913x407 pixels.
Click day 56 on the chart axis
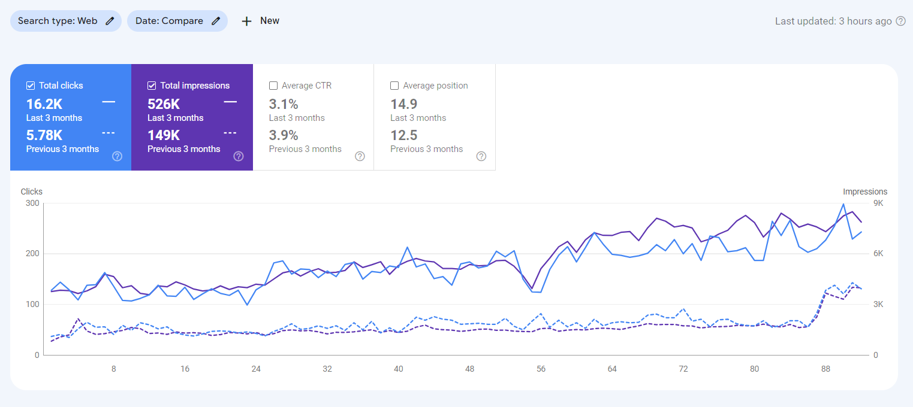click(541, 369)
